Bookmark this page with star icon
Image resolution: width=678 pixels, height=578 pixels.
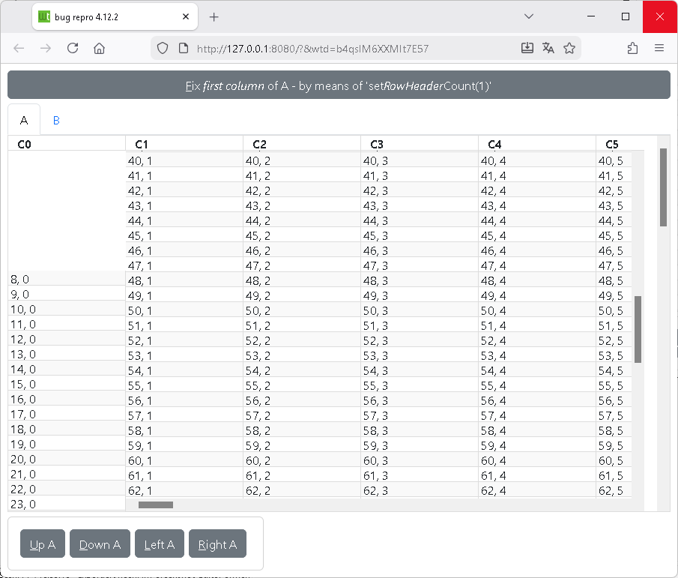click(569, 48)
